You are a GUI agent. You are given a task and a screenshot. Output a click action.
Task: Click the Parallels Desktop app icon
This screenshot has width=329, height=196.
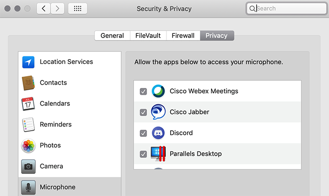158,154
